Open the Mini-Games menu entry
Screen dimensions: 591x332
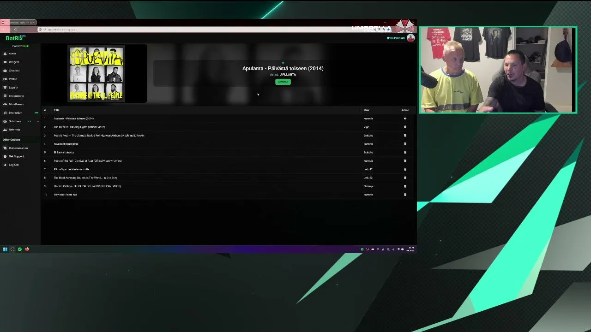point(16,104)
